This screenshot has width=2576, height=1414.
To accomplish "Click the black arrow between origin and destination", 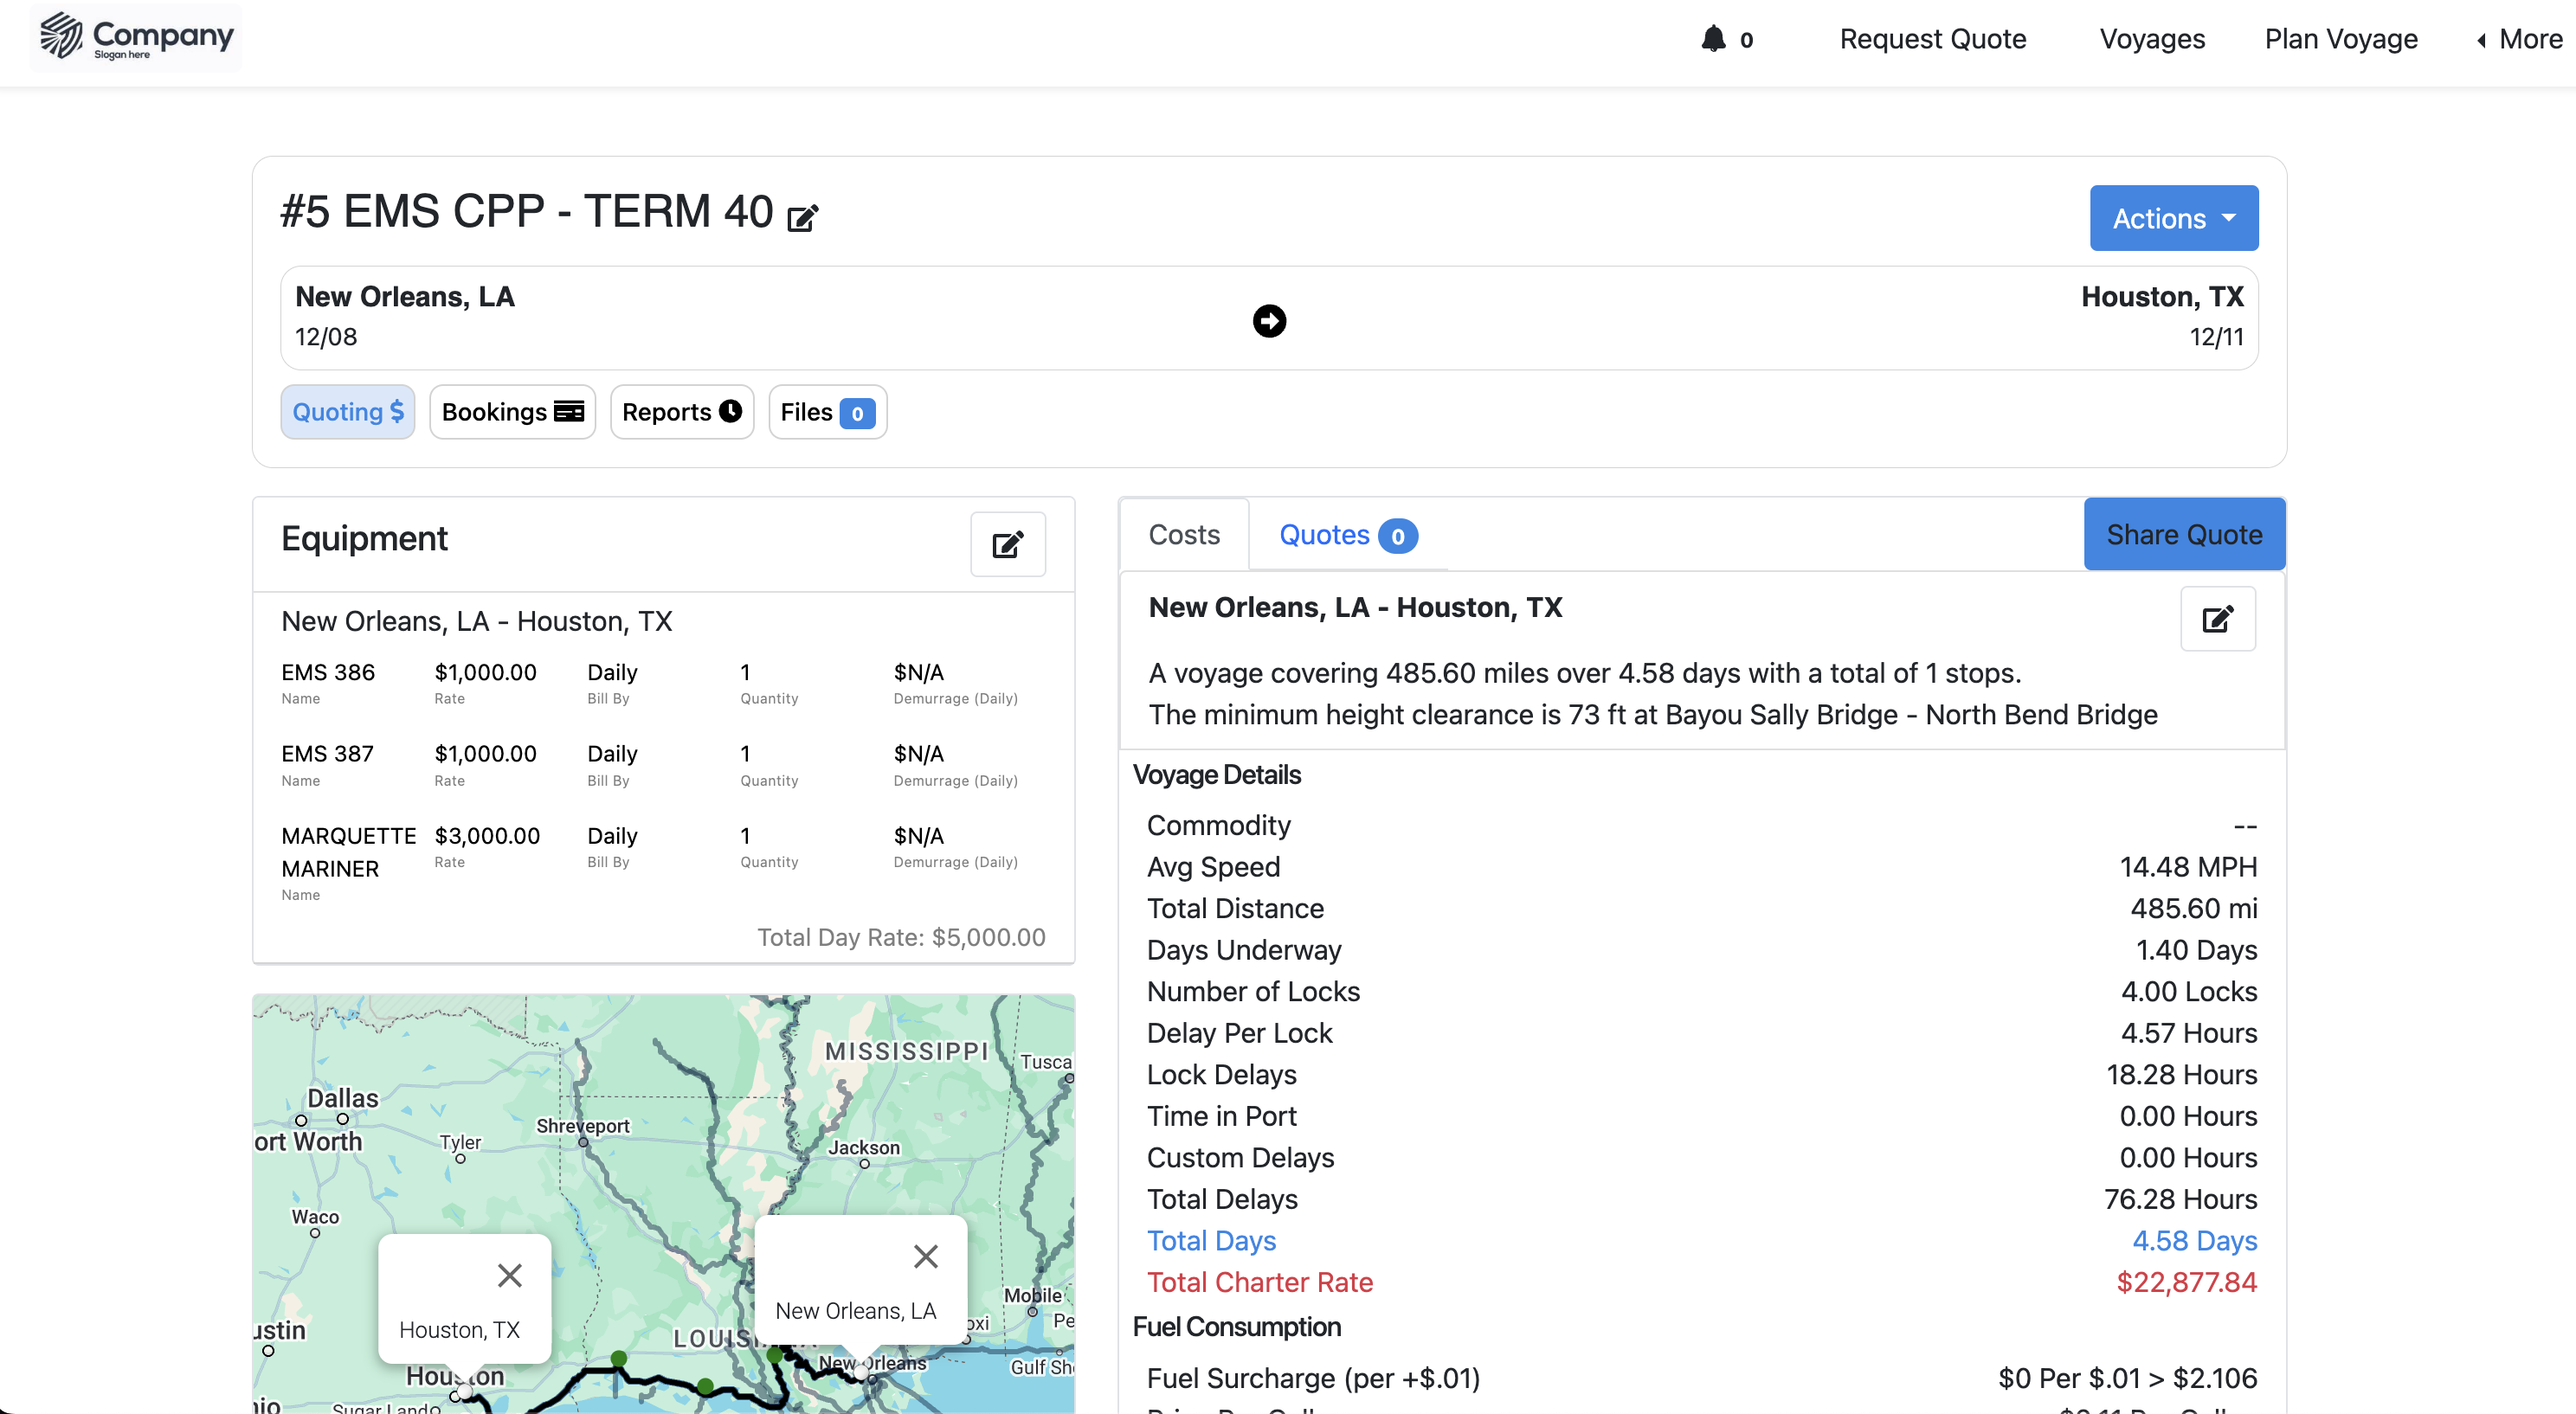I will point(1269,321).
